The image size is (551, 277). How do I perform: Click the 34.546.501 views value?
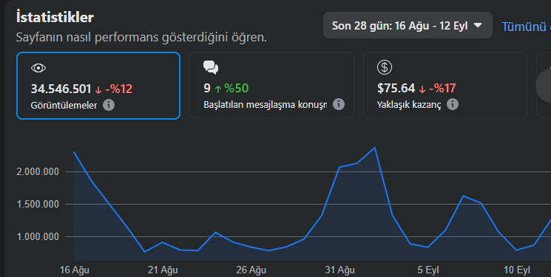click(61, 89)
